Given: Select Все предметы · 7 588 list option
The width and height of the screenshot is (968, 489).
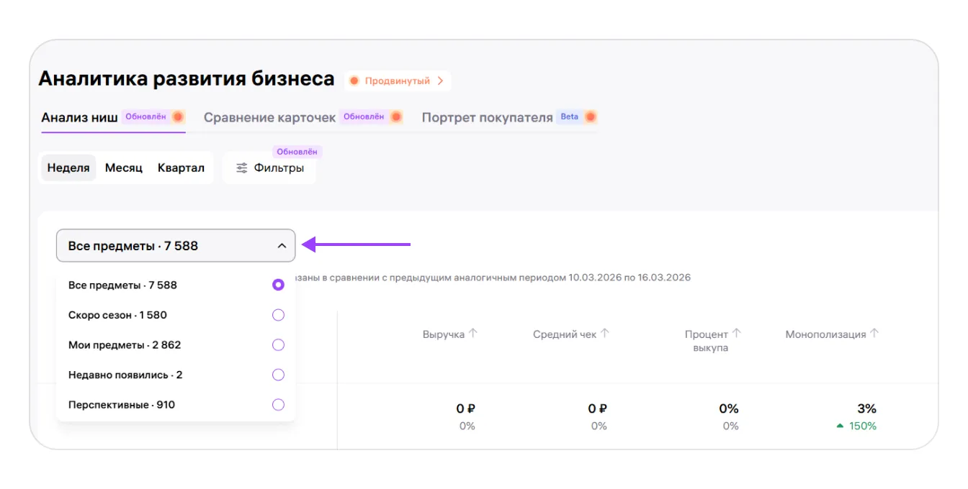Looking at the screenshot, I should [x=122, y=285].
